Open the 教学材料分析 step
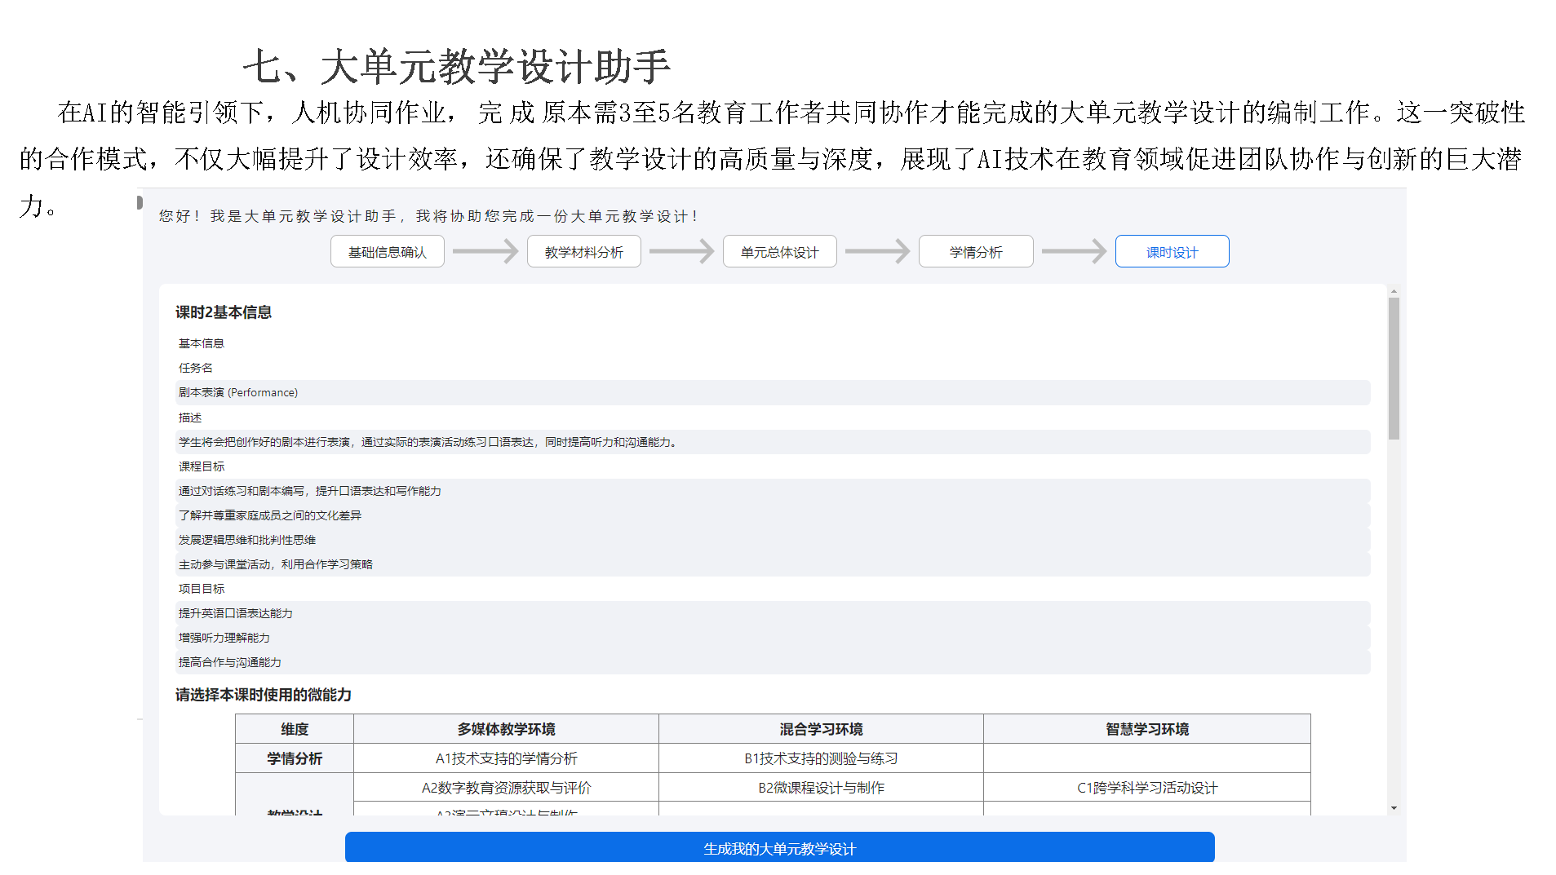Viewport: 1556px width, 875px height. coord(583,252)
